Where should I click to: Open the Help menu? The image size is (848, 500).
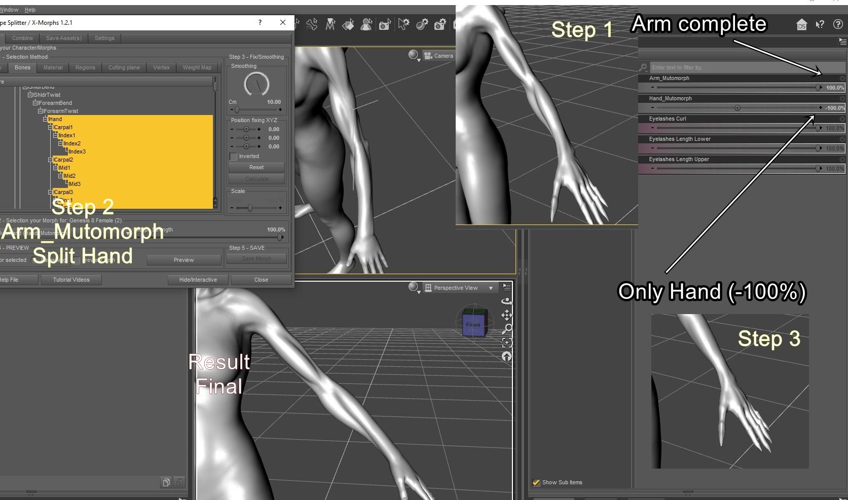30,10
